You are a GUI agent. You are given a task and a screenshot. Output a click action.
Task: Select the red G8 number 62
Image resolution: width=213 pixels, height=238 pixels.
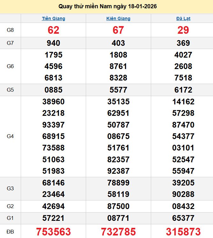tap(53, 30)
